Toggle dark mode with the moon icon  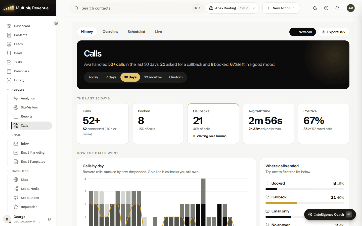(315, 8)
